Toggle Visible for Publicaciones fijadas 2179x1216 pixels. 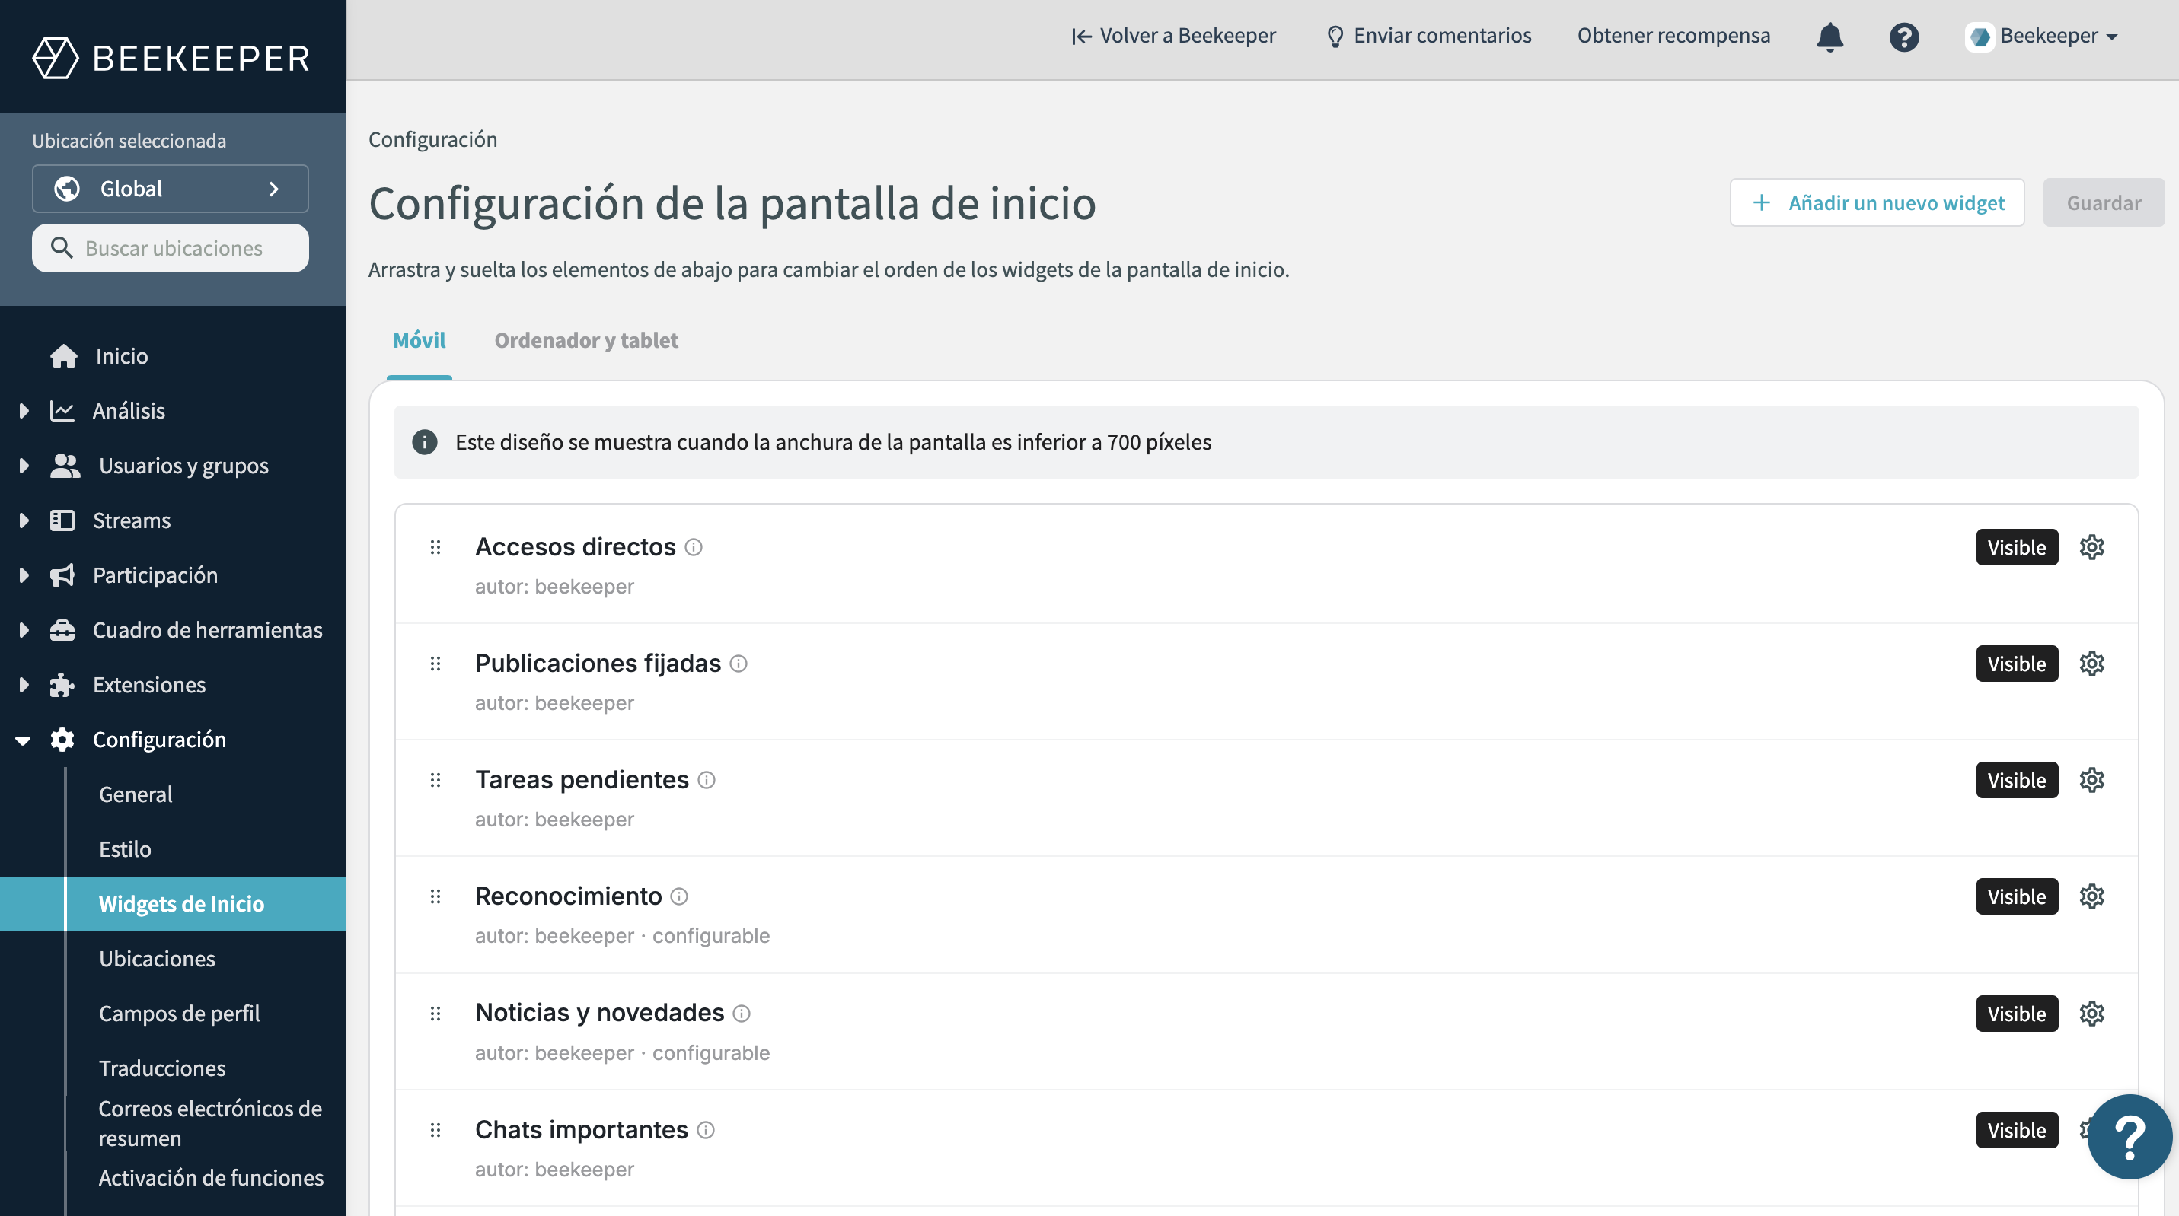(x=2017, y=664)
